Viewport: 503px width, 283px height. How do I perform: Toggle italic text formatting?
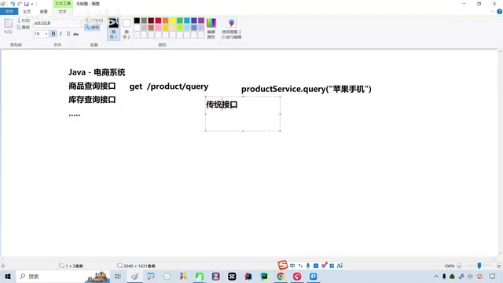pos(61,34)
